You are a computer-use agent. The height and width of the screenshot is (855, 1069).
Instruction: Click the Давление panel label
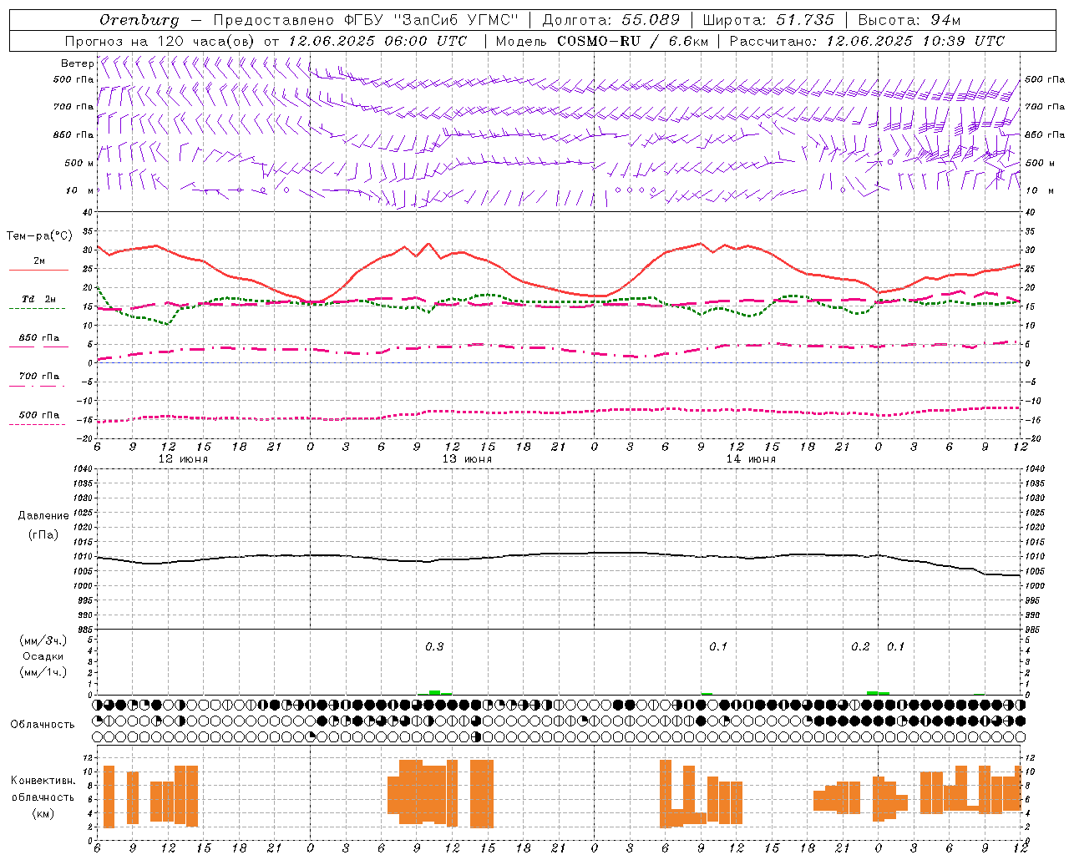pos(43,516)
